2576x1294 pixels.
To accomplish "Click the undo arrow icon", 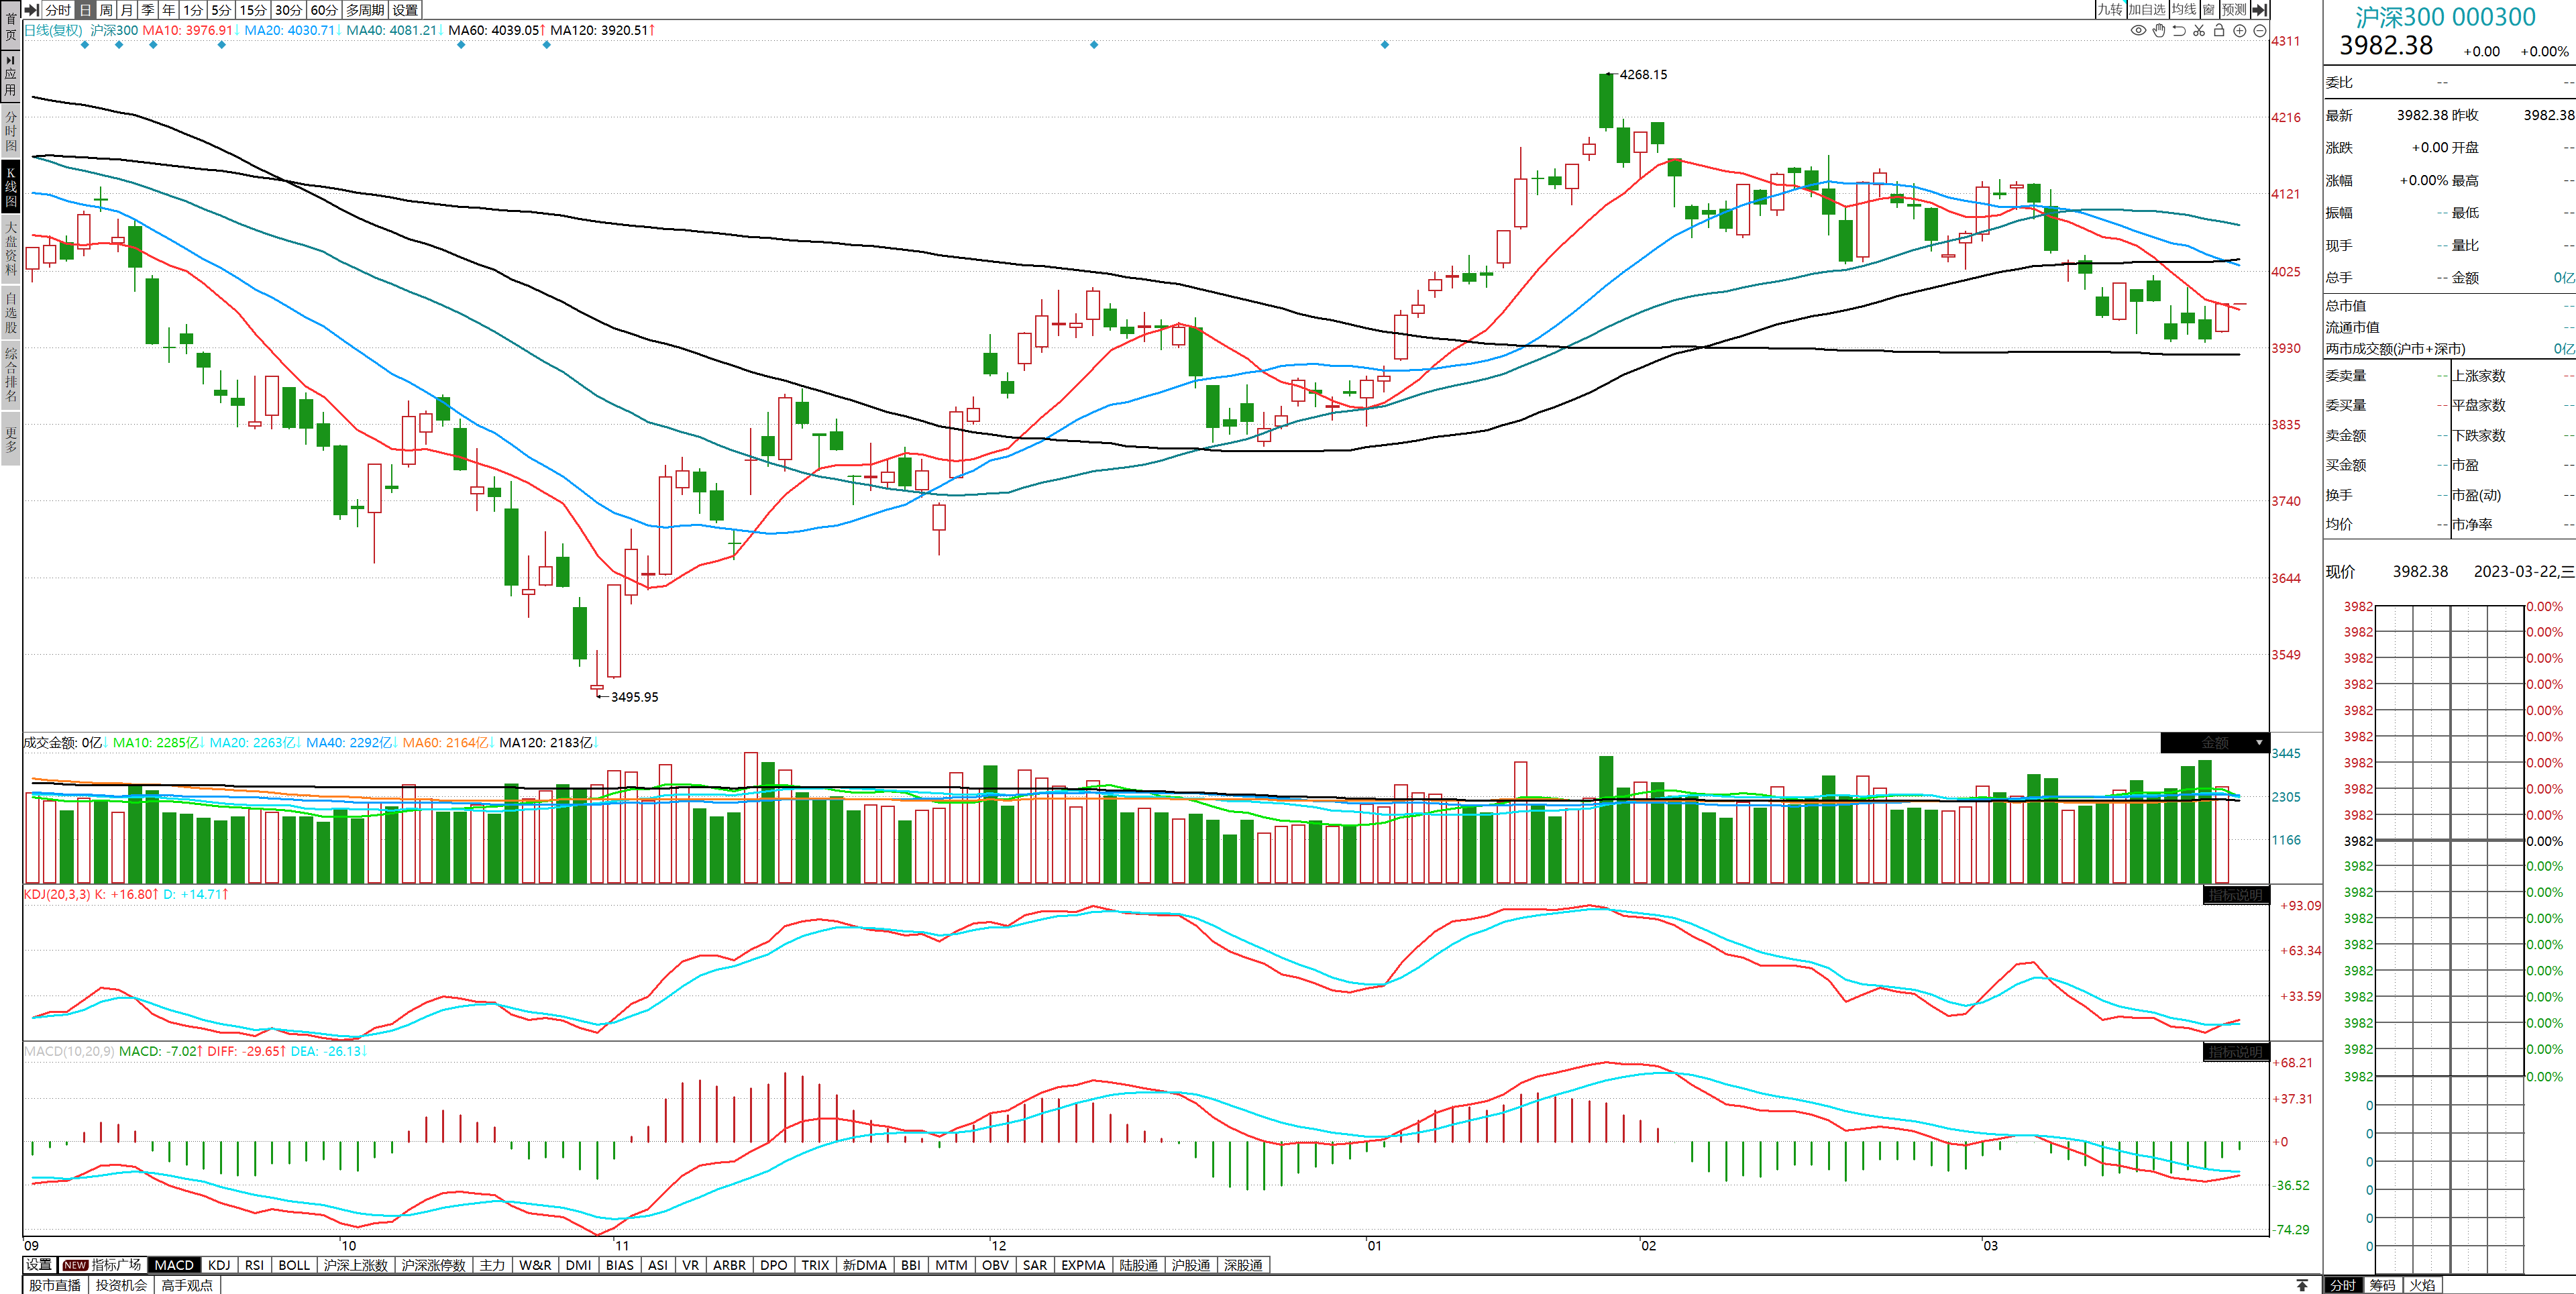I will coord(2179,30).
